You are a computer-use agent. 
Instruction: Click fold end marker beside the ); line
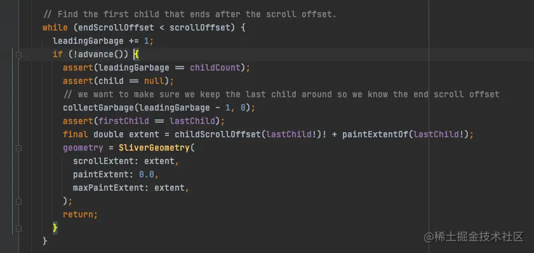click(18, 202)
